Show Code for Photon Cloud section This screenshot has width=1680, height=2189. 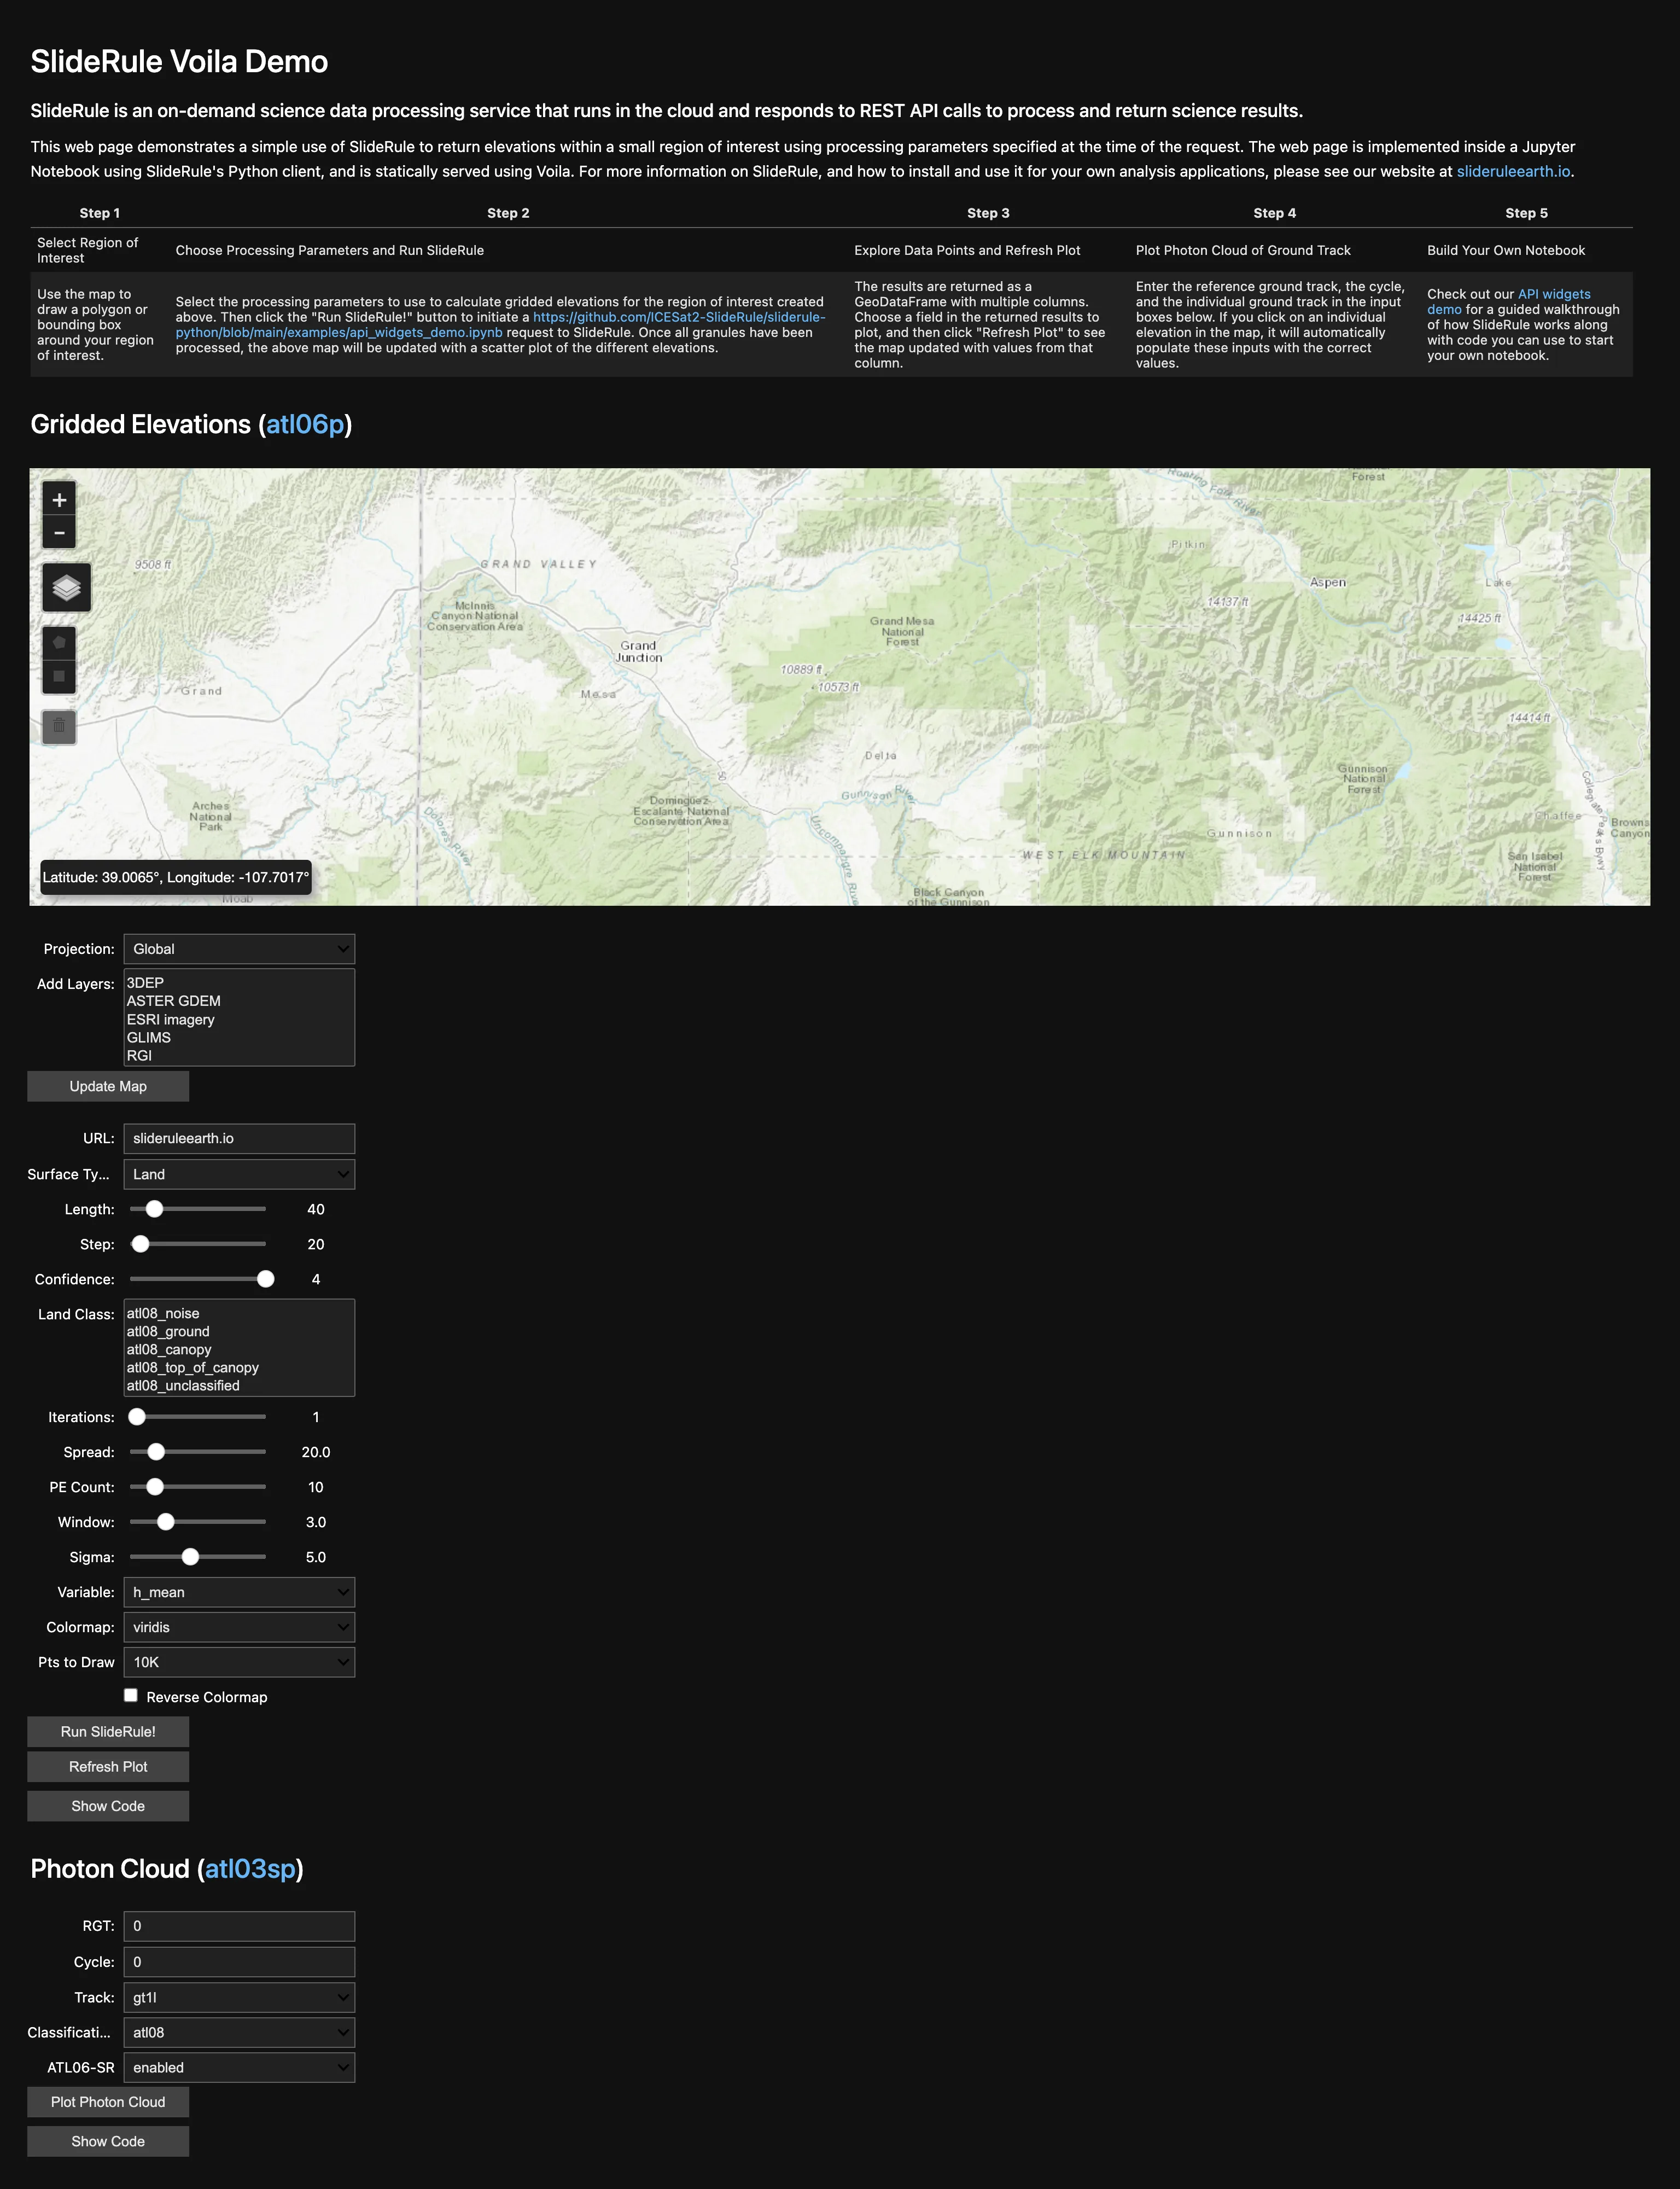(x=108, y=2141)
